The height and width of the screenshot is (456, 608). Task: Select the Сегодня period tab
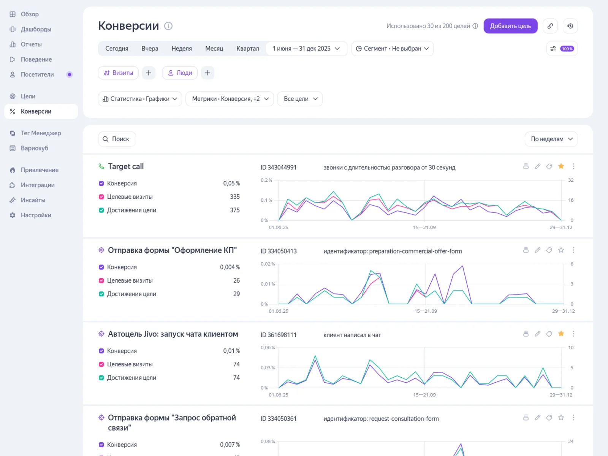(x=117, y=49)
